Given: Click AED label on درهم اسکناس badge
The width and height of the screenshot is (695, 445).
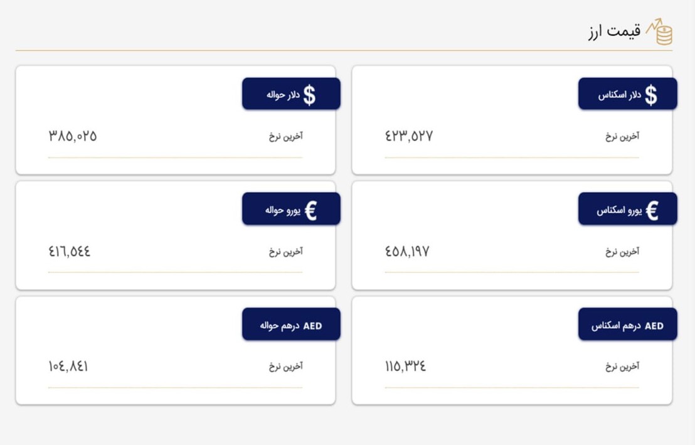Looking at the screenshot, I should (x=654, y=326).
